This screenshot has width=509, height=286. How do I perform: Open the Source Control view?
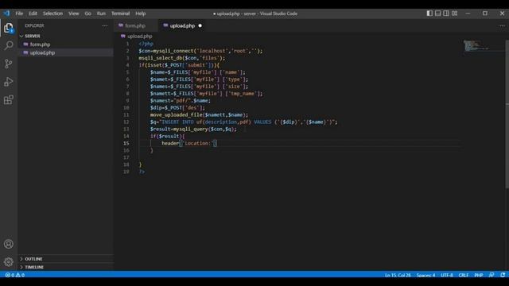click(x=9, y=64)
